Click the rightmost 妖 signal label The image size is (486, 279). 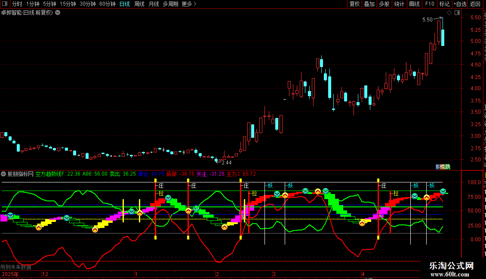[432, 185]
